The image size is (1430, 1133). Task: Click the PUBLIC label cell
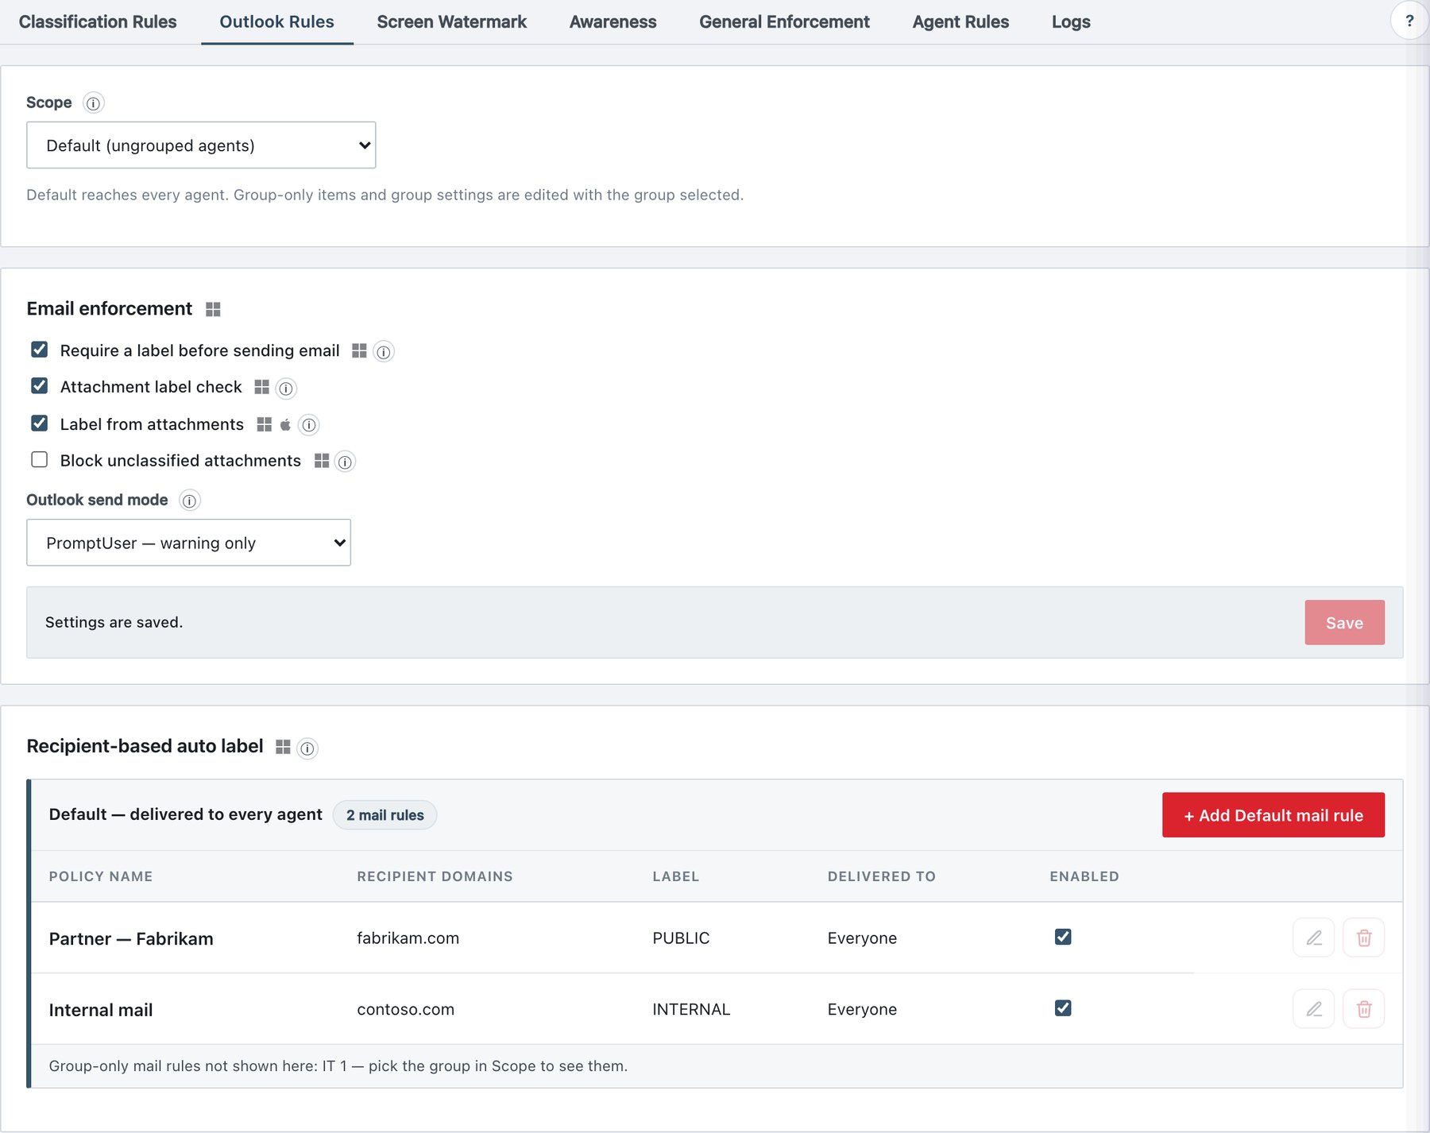681,938
